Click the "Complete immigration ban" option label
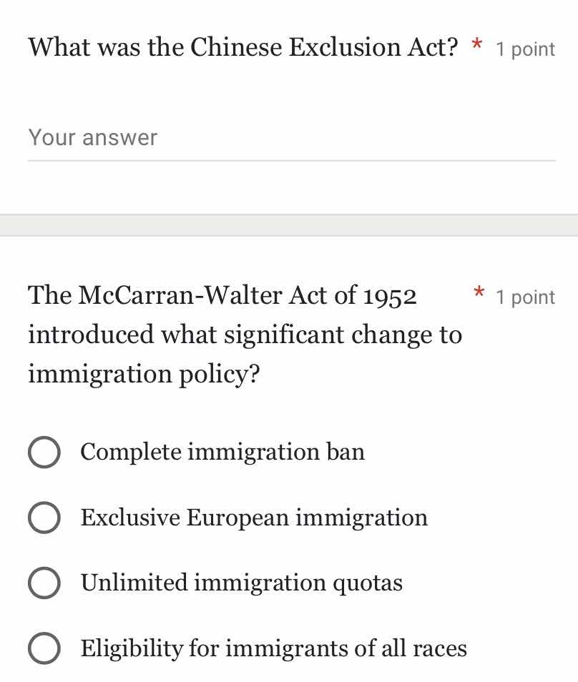The height and width of the screenshot is (682, 578). [x=222, y=452]
